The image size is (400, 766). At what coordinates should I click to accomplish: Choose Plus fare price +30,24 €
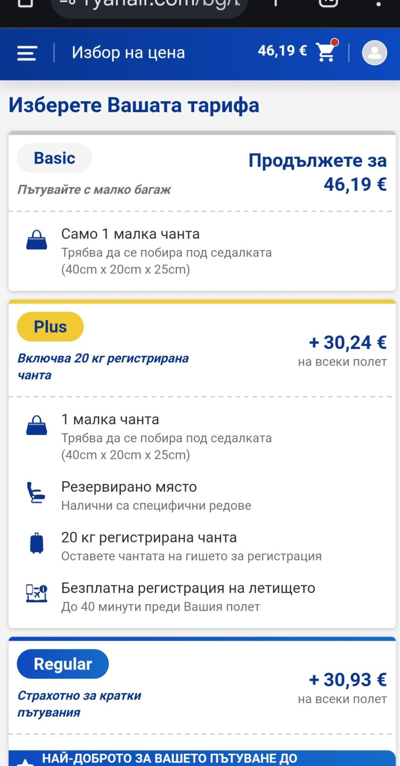(347, 343)
